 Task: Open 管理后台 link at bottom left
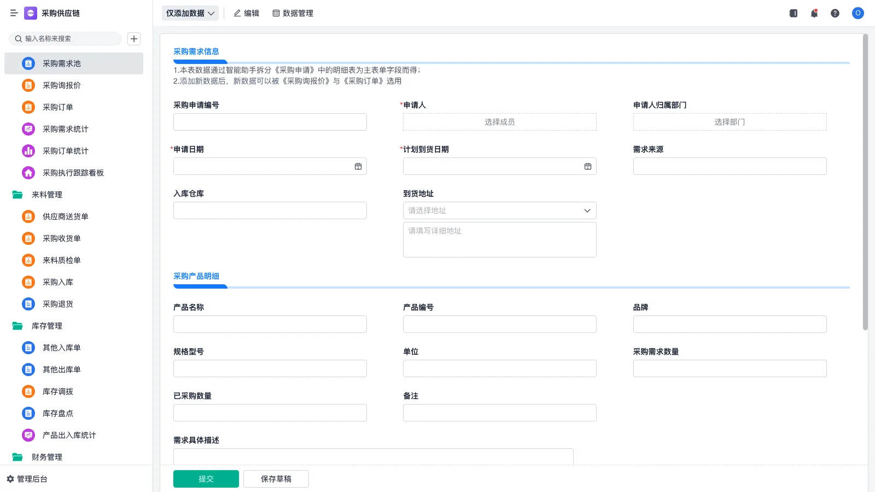click(x=27, y=479)
